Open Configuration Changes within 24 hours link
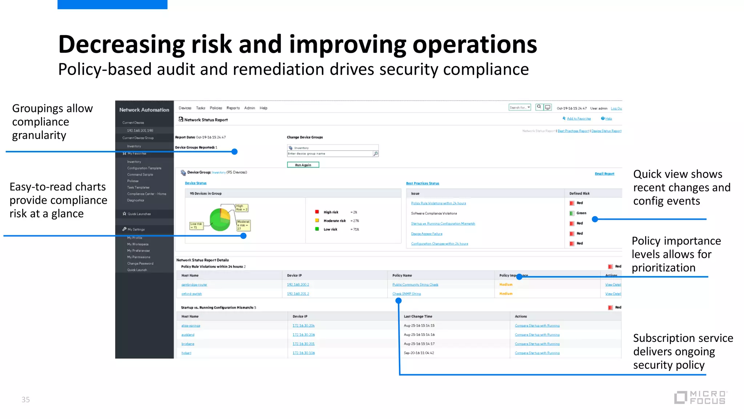This screenshot has height=419, width=744. pyautogui.click(x=440, y=244)
